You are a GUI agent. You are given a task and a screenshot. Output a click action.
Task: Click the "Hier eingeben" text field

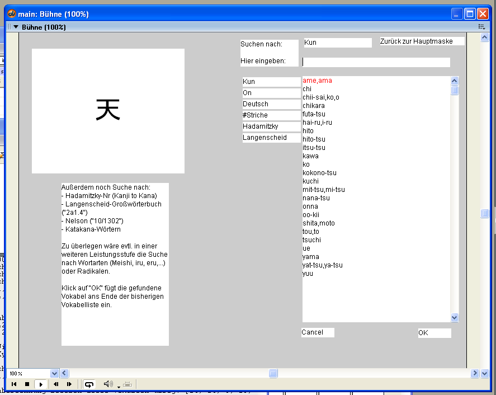(x=376, y=62)
